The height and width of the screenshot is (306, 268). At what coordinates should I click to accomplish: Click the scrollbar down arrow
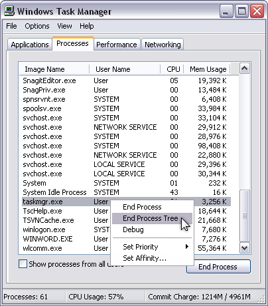pos(245,247)
